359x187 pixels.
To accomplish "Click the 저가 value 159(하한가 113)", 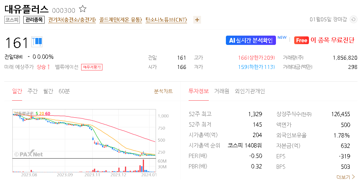I will [256, 67].
